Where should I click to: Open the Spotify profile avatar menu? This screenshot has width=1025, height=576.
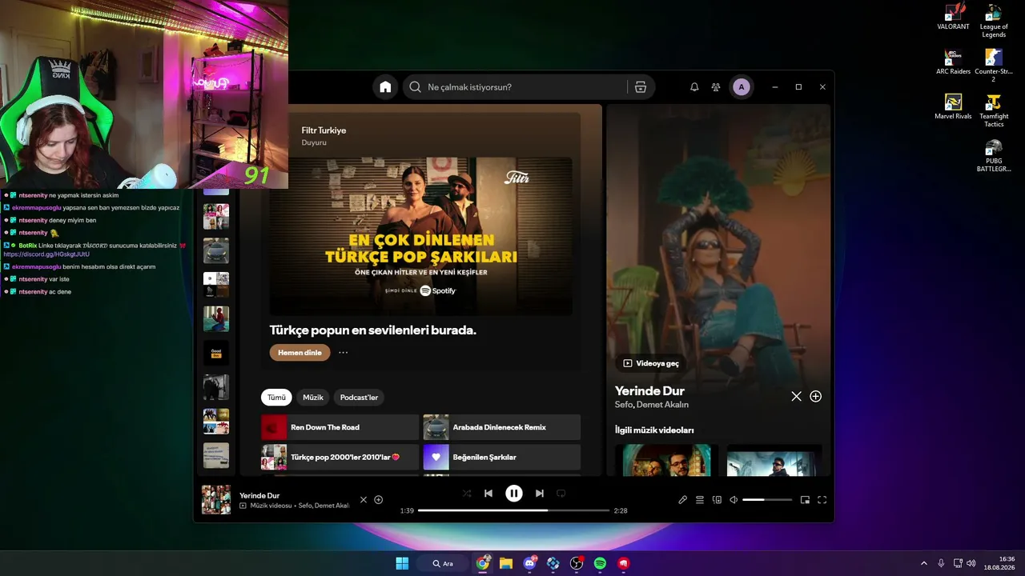(x=742, y=87)
